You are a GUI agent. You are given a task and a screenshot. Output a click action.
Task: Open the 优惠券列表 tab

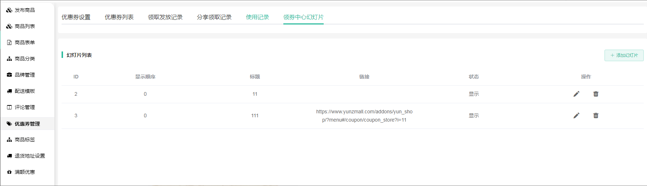[119, 17]
